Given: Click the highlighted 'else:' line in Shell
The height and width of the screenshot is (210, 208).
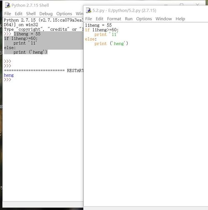Looking at the screenshot, I should pos(10,48).
